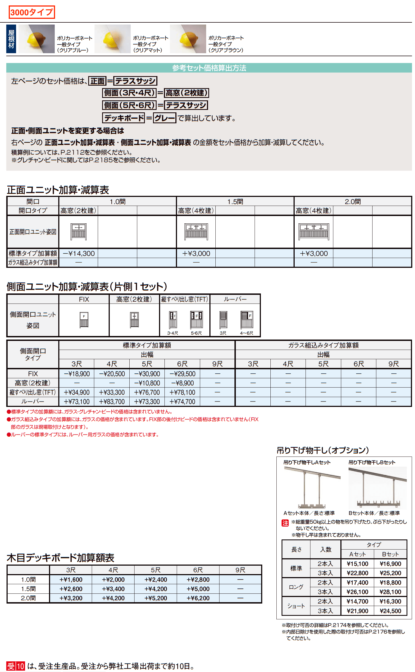Click the 高窓 6尺 value −¥8,900
The image size is (415, 672).
(182, 383)
